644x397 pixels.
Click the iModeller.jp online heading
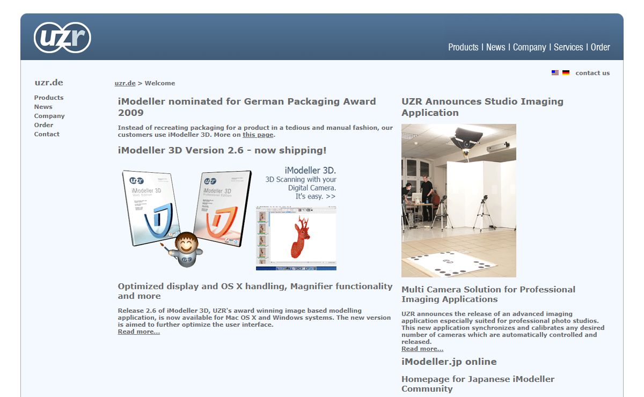(449, 362)
